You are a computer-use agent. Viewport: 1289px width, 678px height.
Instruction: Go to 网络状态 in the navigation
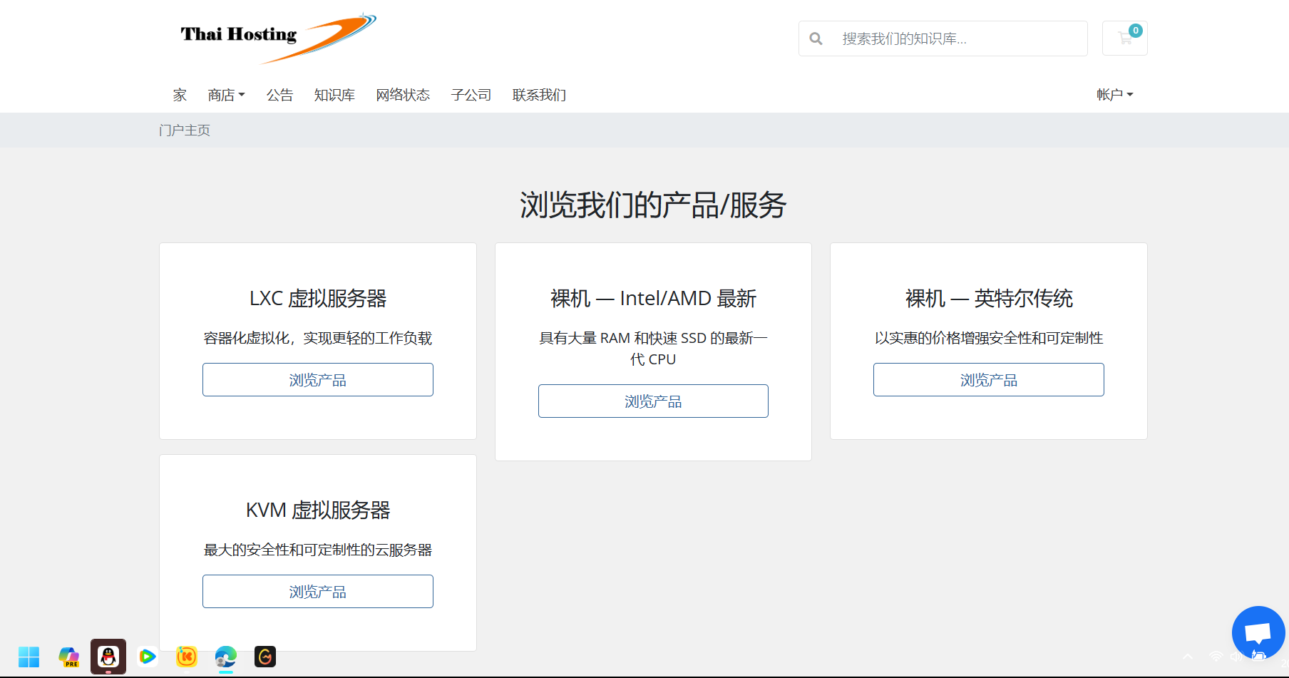(403, 95)
